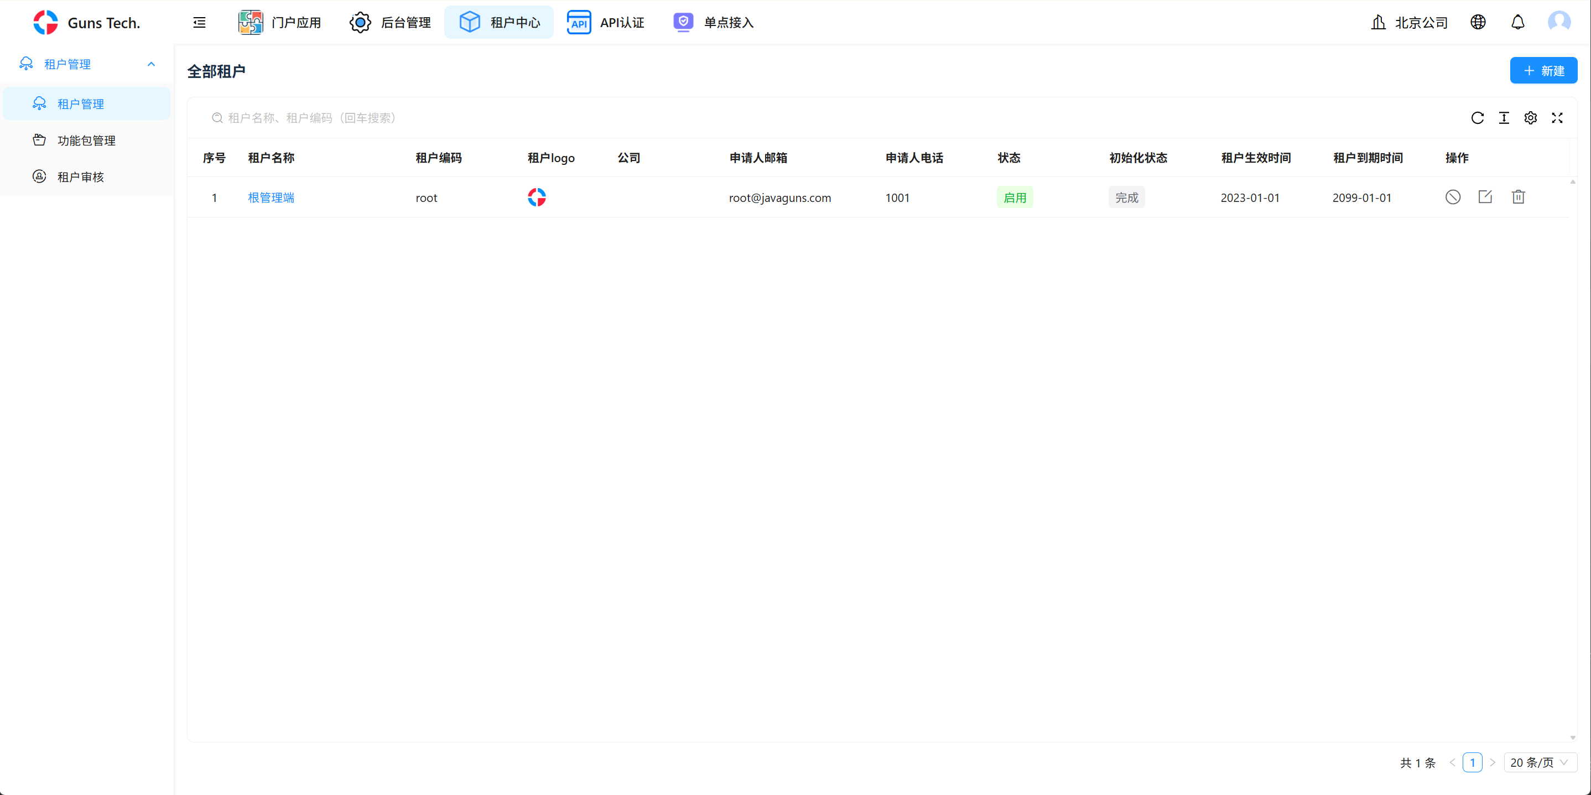Click the table scrollbar down arrow
This screenshot has height=795, width=1591.
[x=1573, y=737]
